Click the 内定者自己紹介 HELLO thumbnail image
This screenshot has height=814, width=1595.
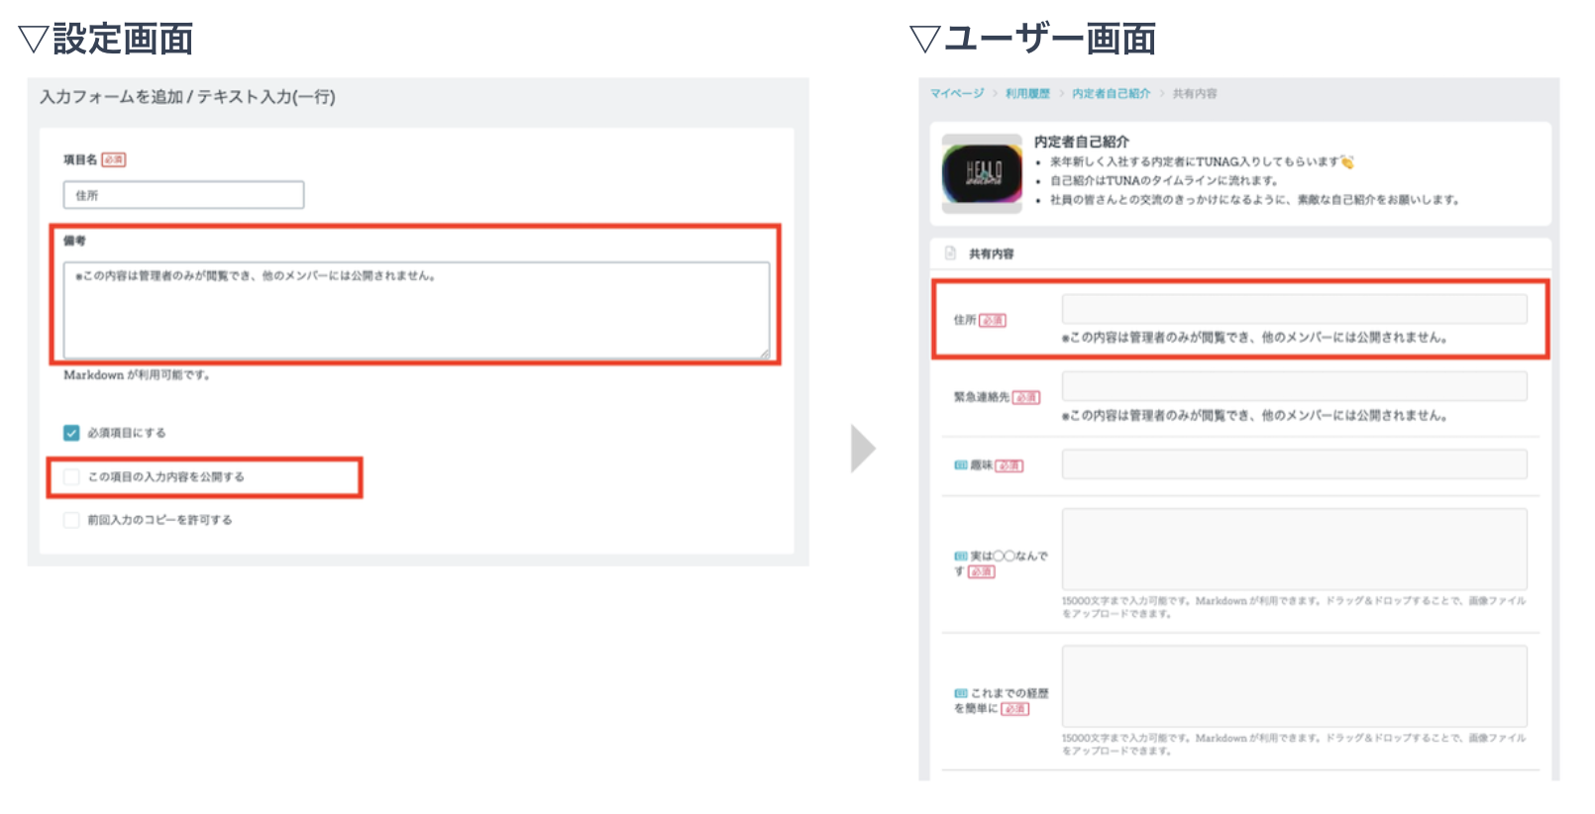pos(982,174)
